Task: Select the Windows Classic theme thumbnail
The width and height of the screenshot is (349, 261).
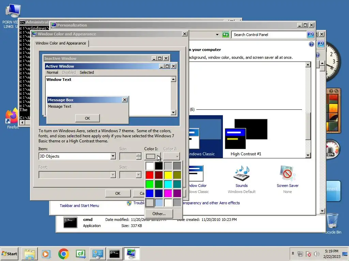Action: point(206,137)
